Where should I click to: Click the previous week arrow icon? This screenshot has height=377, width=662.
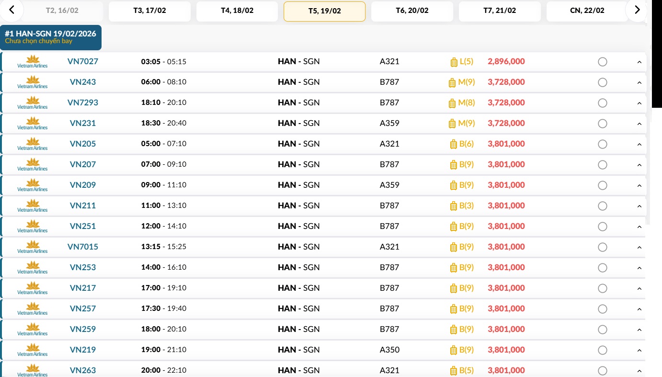pos(11,10)
